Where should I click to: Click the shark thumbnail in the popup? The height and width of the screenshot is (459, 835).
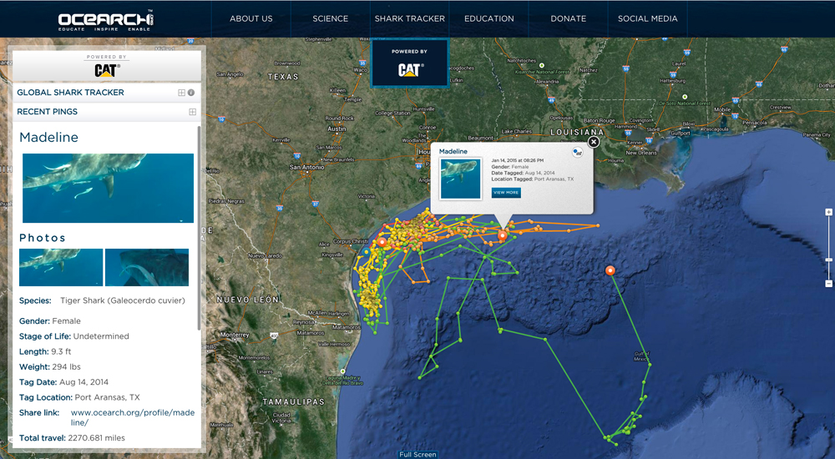461,179
